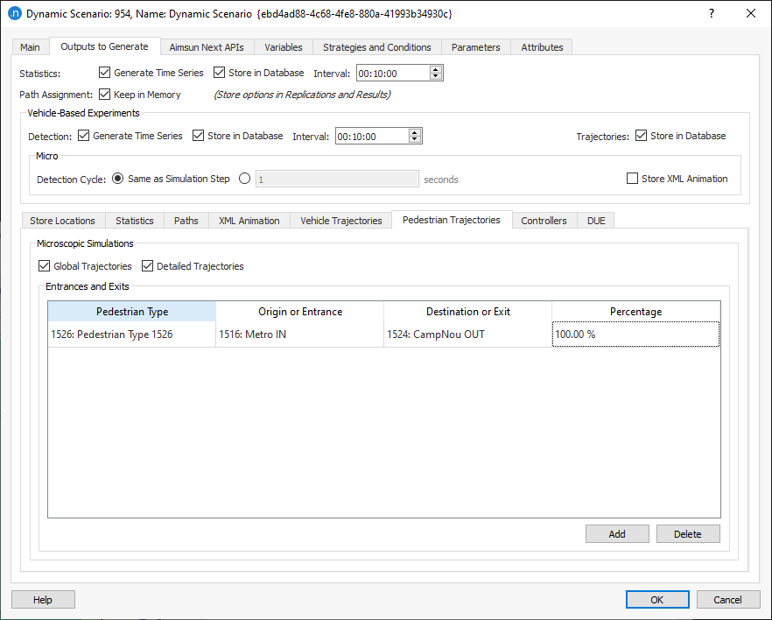Image resolution: width=772 pixels, height=620 pixels.
Task: Open the Controllers tab
Action: [544, 221]
